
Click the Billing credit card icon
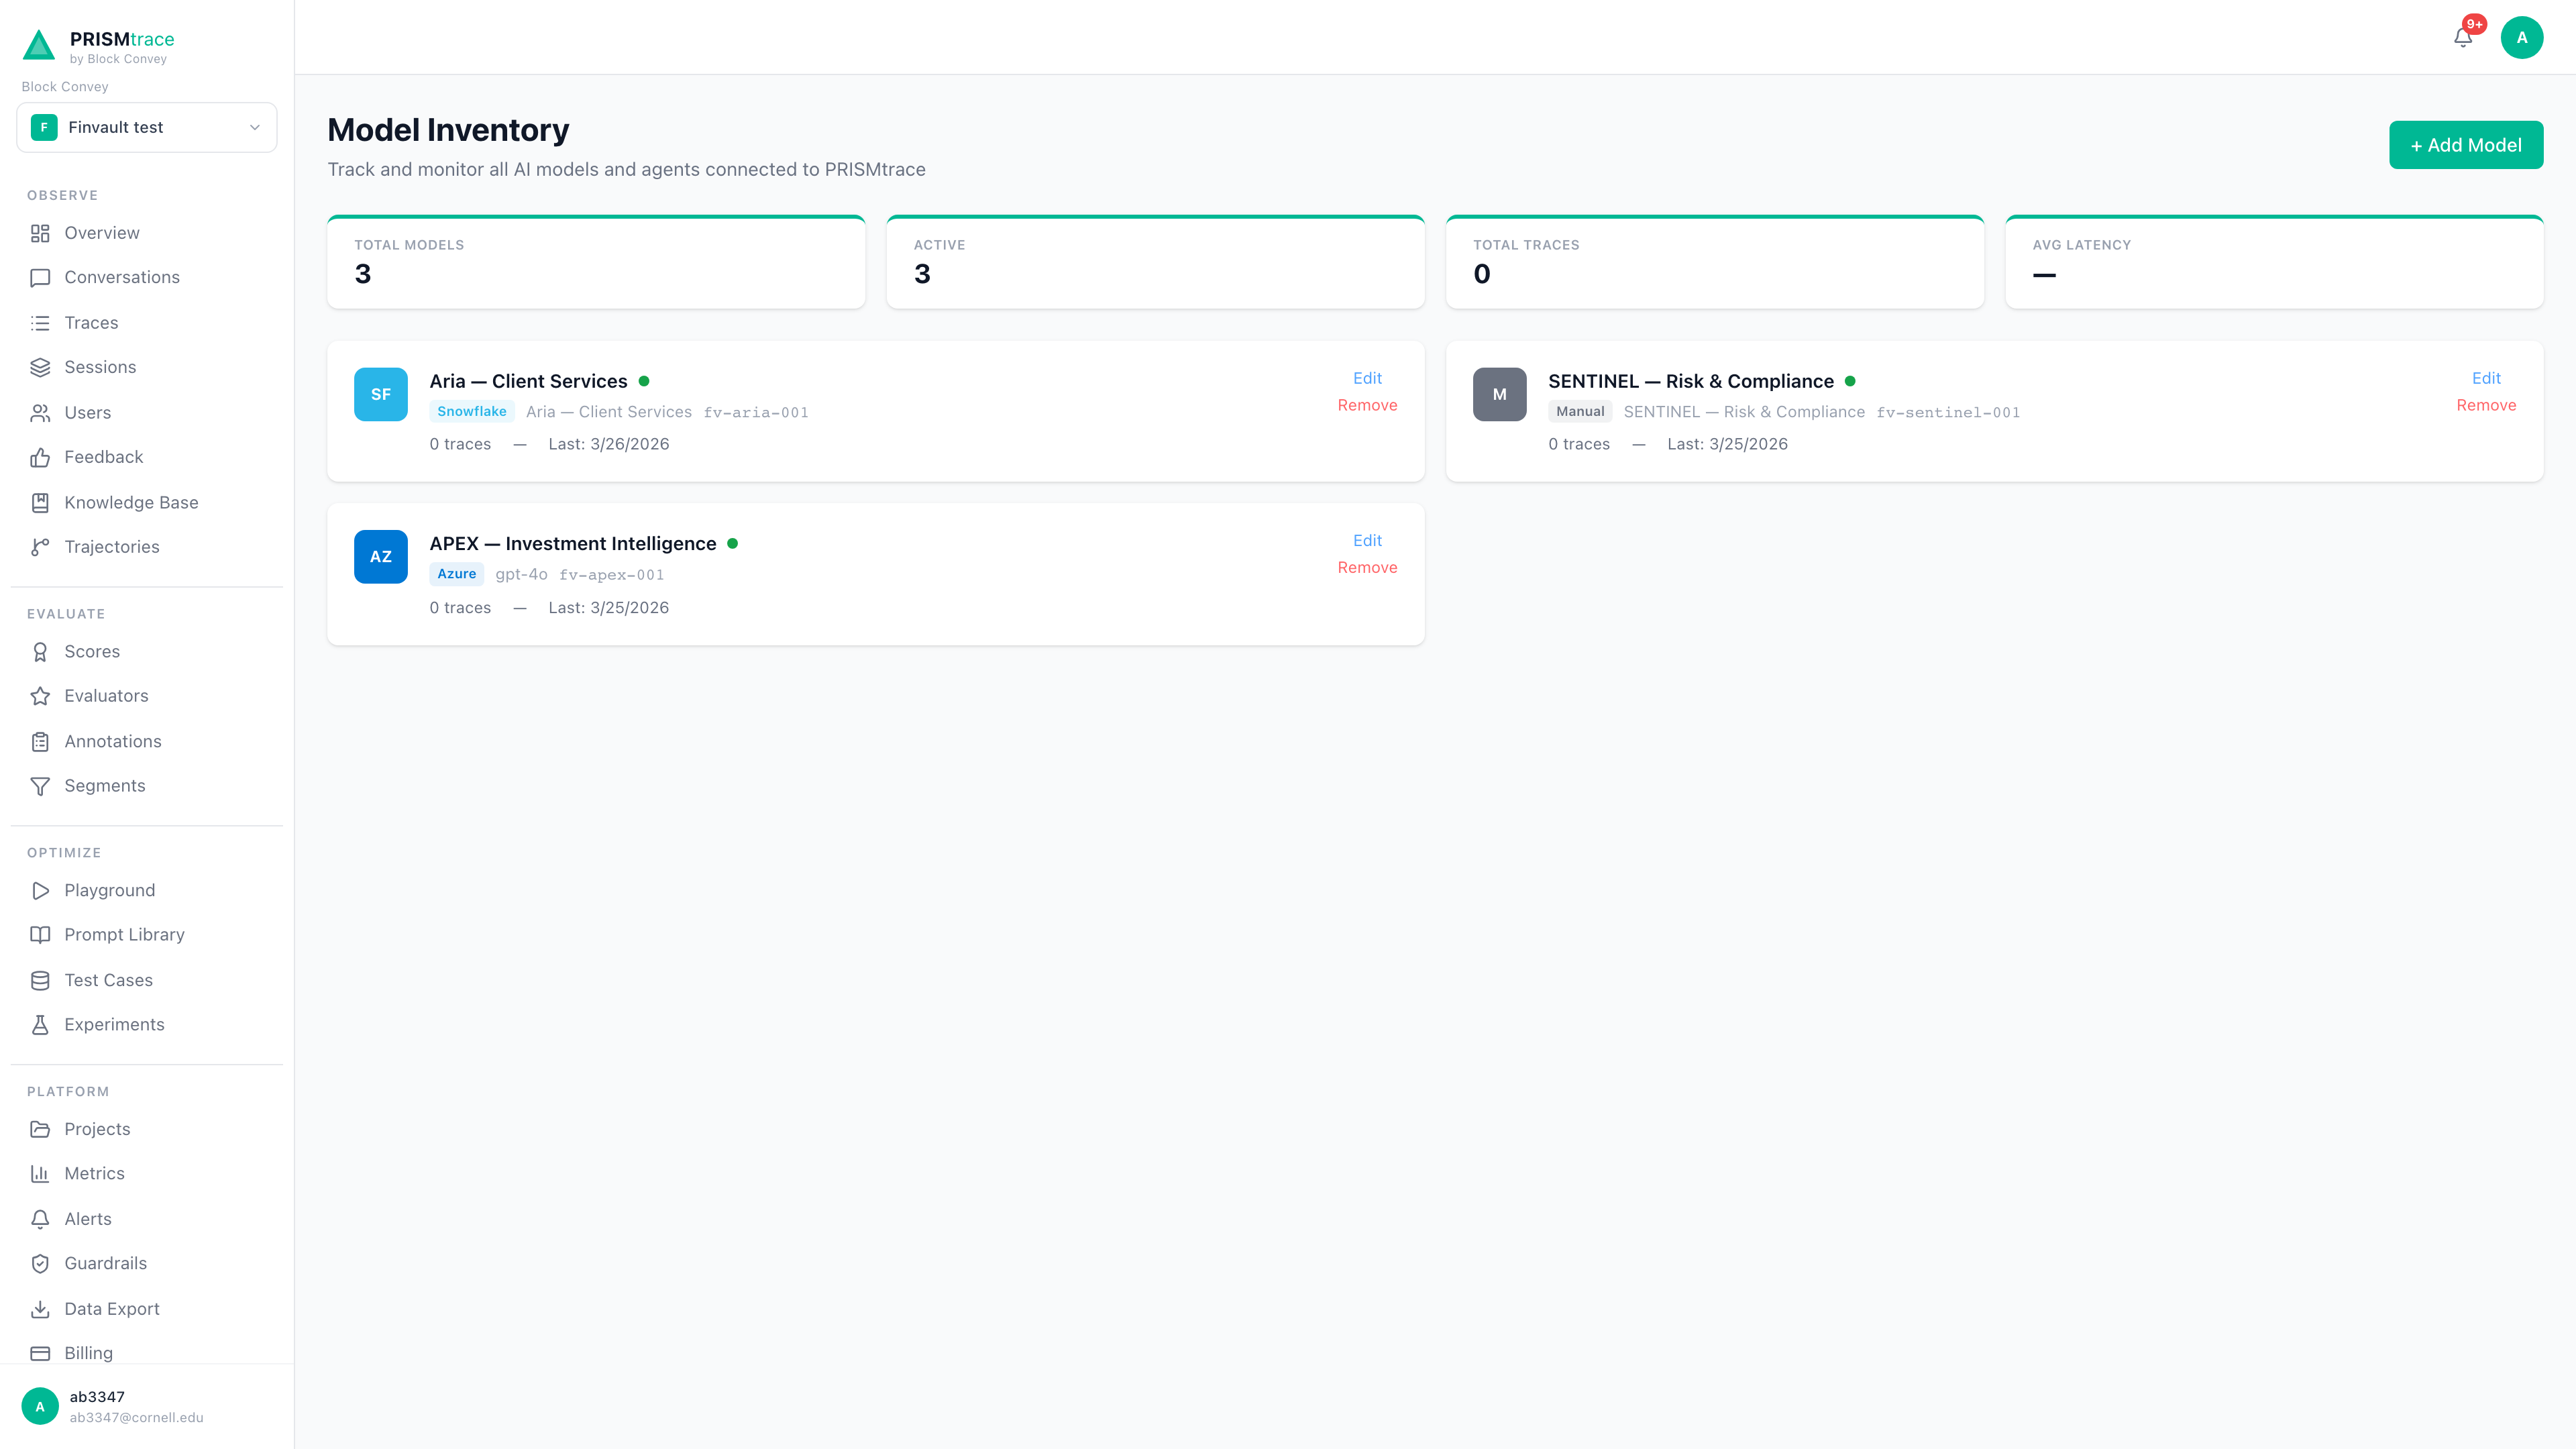(40, 1354)
